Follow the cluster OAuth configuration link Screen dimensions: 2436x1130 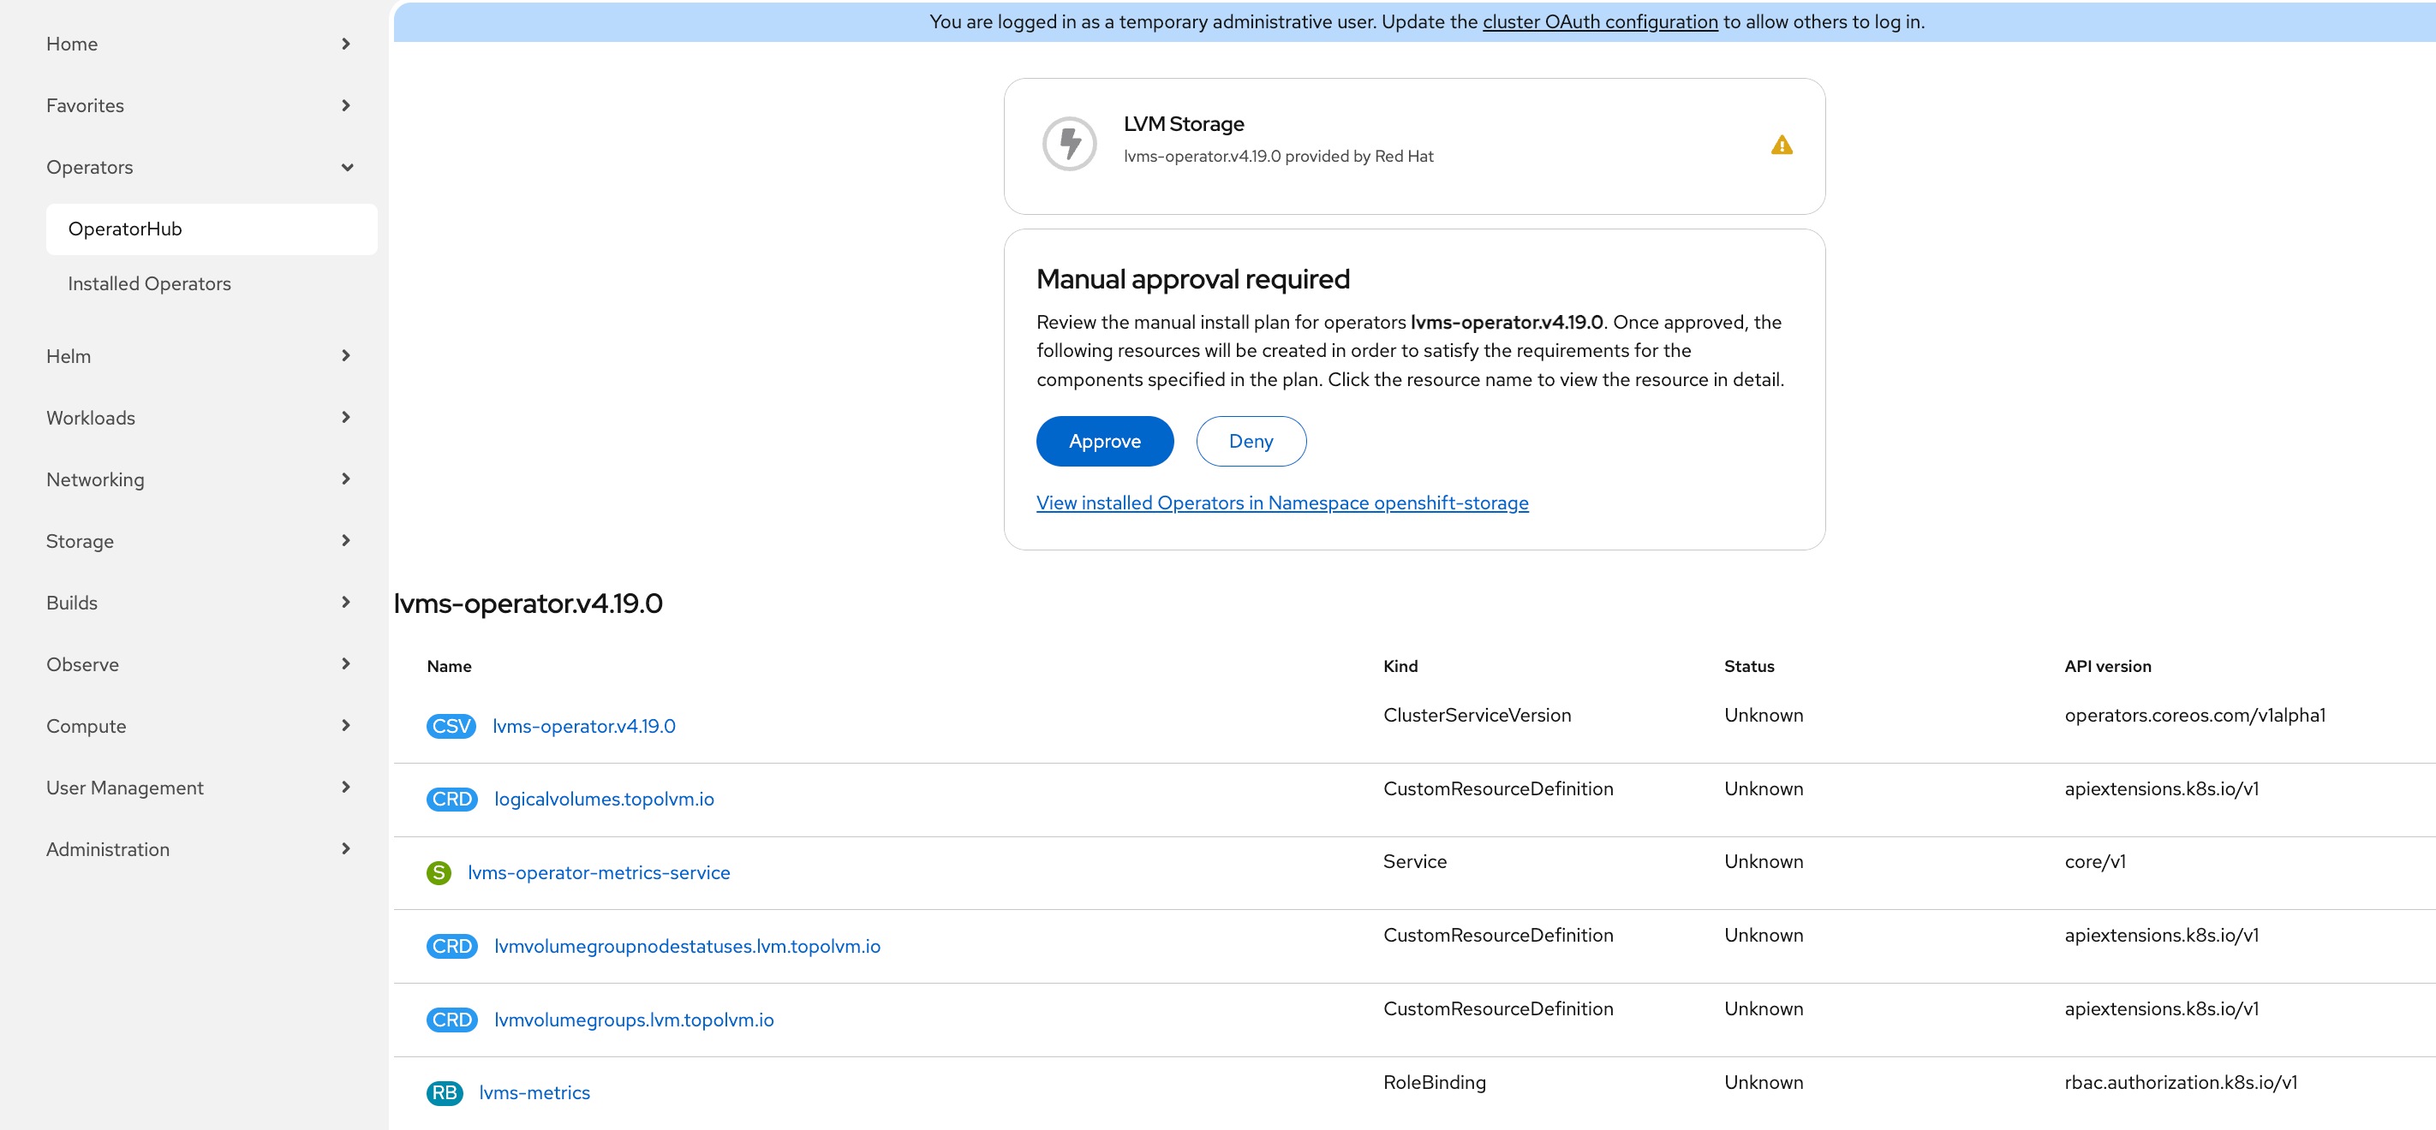[1600, 21]
